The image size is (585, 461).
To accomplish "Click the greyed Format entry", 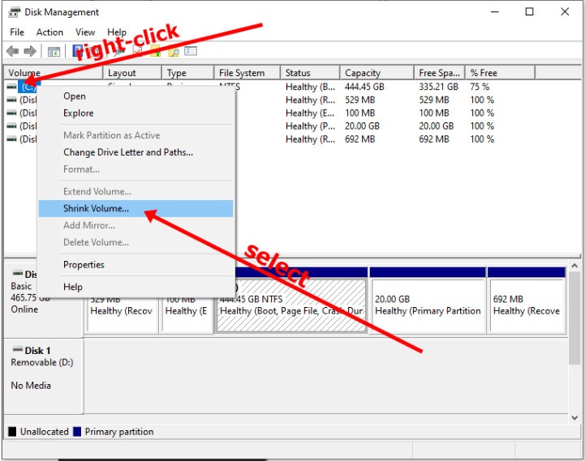I will click(x=135, y=169).
